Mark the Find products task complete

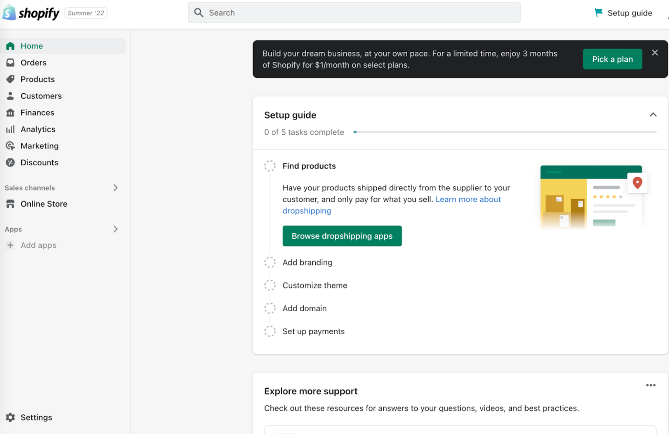click(x=270, y=166)
